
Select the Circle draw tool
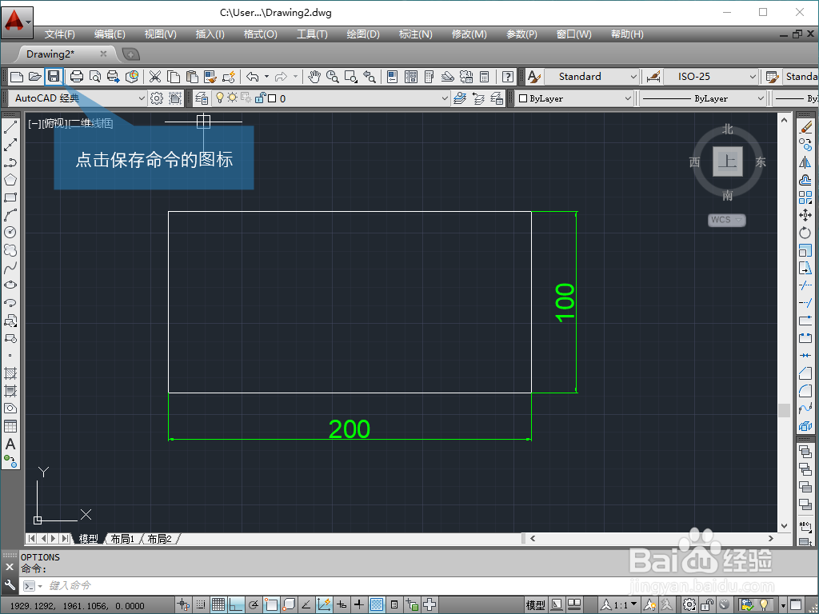tap(10, 233)
